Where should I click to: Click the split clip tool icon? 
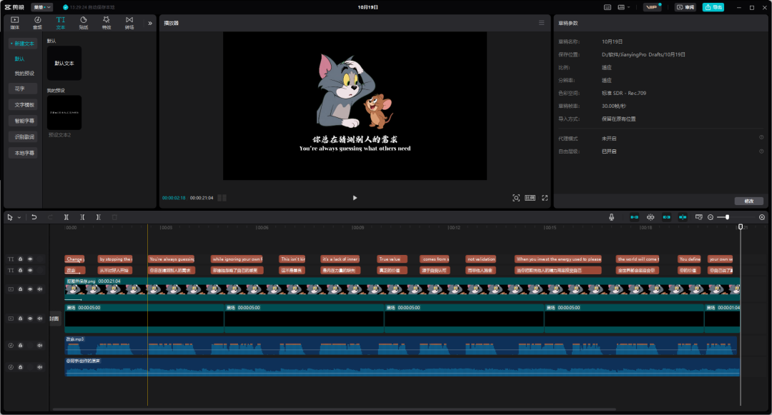click(x=66, y=217)
